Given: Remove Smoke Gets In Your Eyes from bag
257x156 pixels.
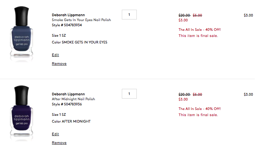Looking at the screenshot, I should (59, 64).
